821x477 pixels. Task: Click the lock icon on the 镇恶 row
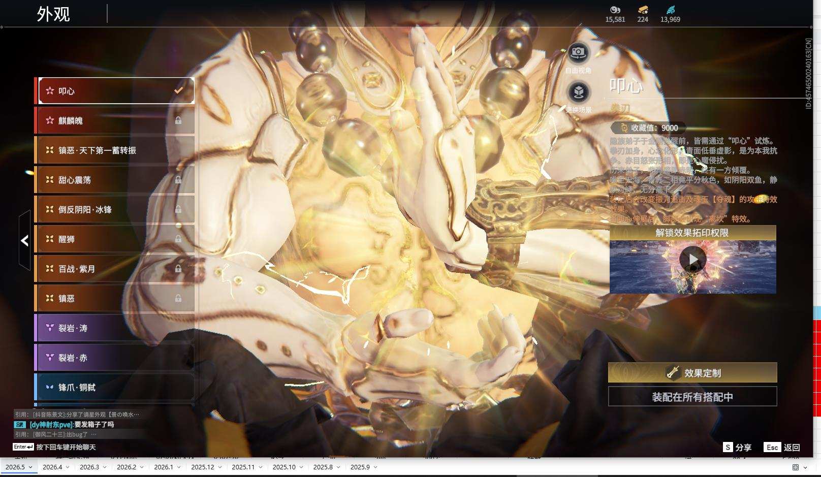click(x=178, y=298)
